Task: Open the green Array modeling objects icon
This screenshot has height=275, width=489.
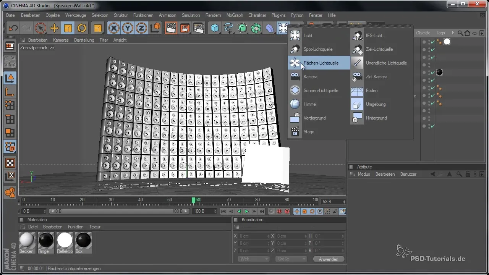Action: (256, 28)
